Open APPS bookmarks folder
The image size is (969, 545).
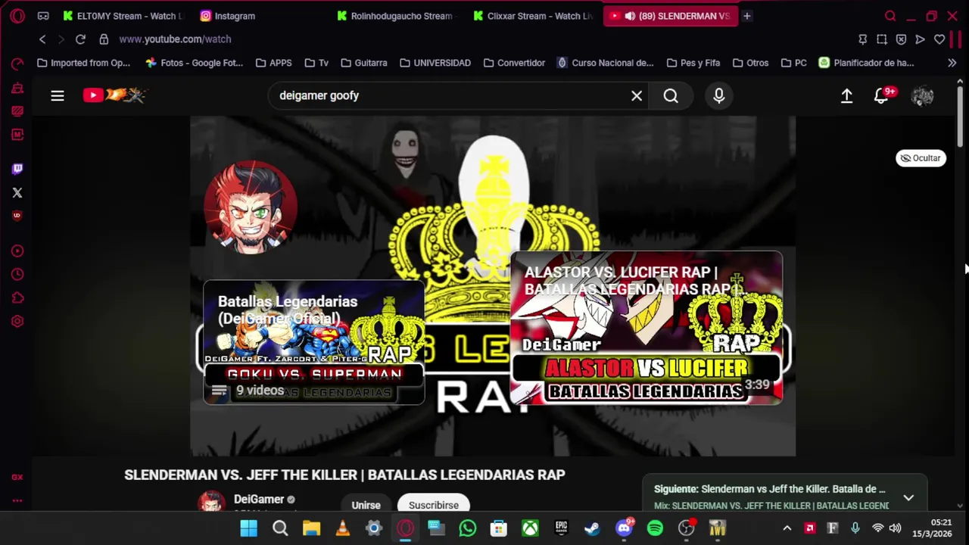274,63
